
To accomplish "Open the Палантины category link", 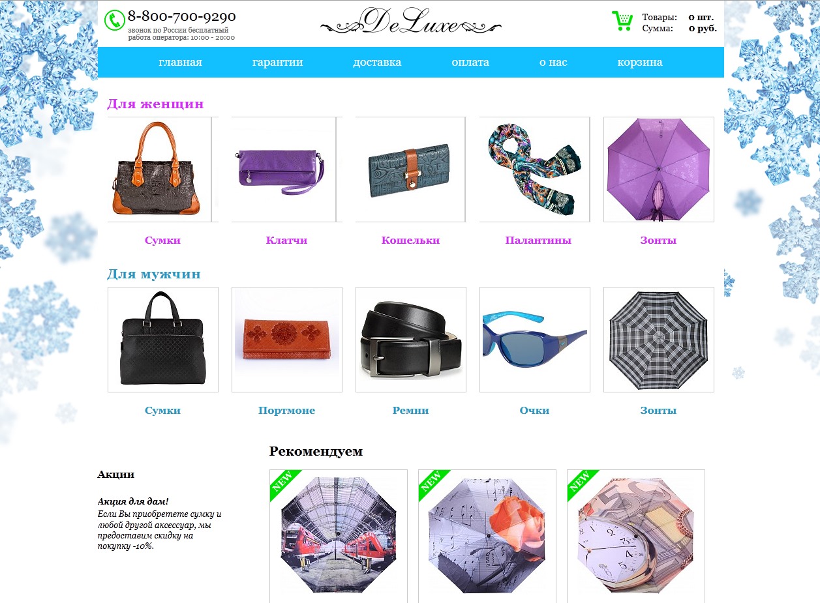I will point(538,241).
